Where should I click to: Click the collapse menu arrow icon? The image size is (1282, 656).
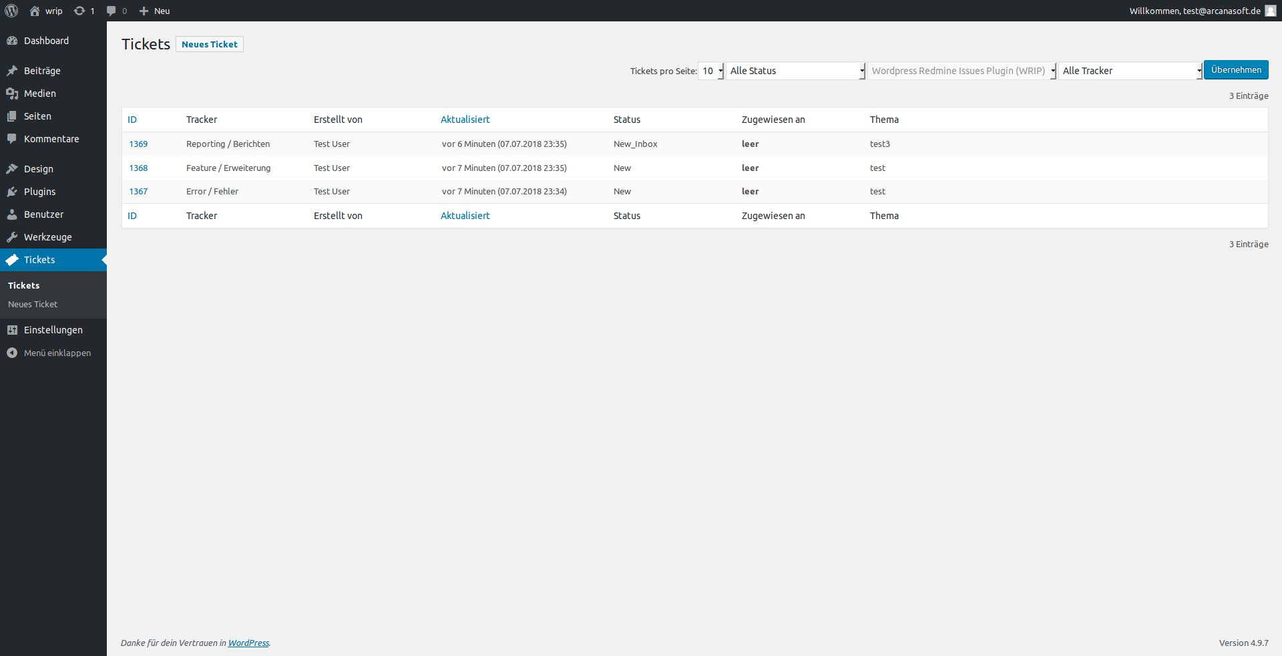(x=12, y=353)
